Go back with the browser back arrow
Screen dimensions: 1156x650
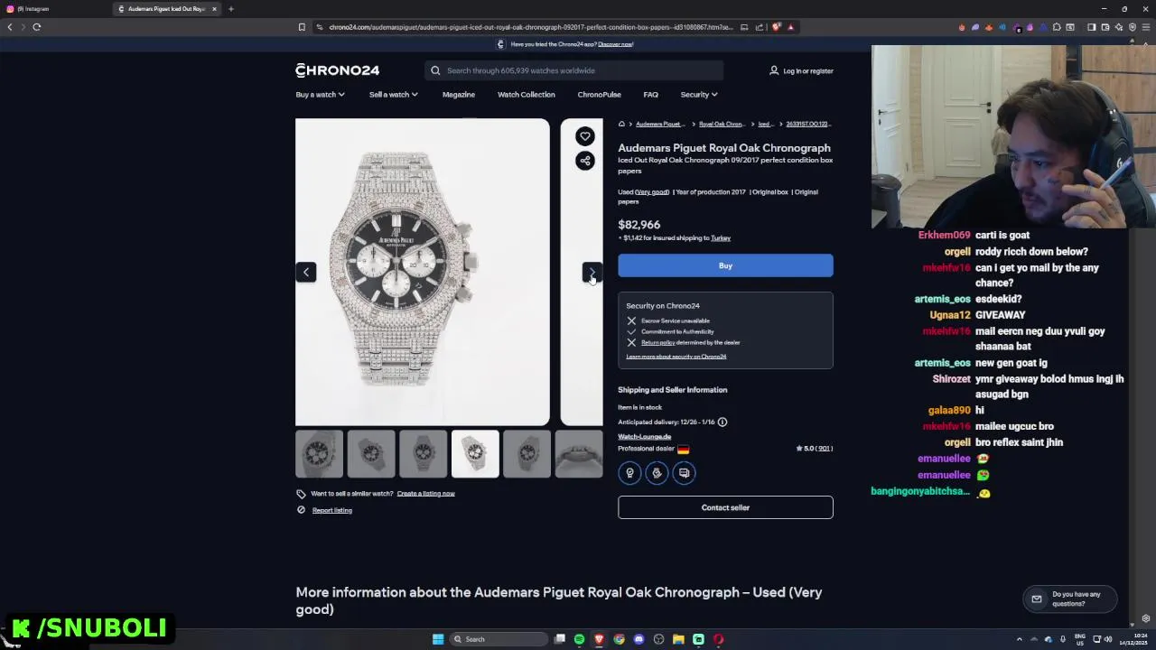point(10,27)
